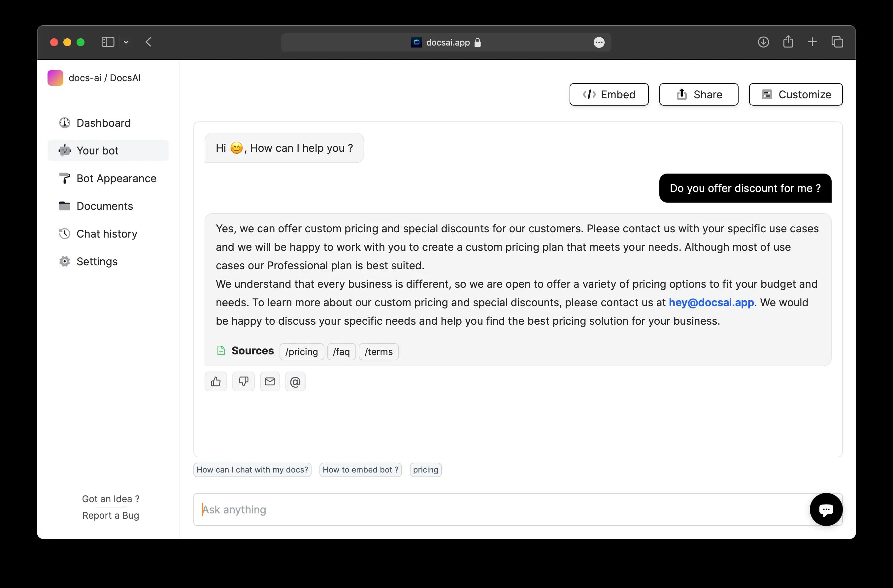Click the Report a Bug link

[x=111, y=516]
